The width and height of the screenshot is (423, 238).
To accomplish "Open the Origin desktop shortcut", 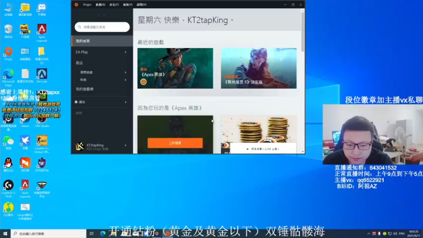I will pos(8,54).
